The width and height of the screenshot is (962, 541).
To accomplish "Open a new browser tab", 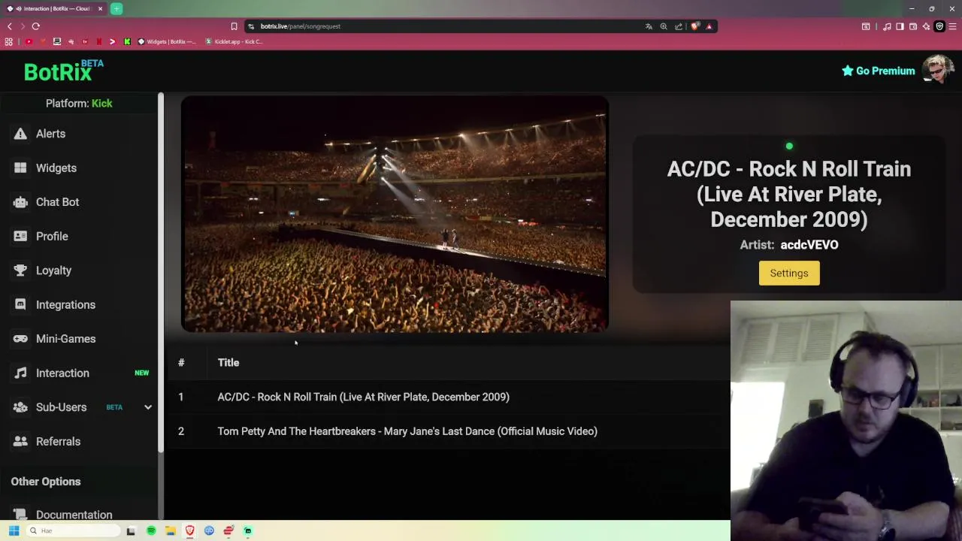I will point(116,9).
